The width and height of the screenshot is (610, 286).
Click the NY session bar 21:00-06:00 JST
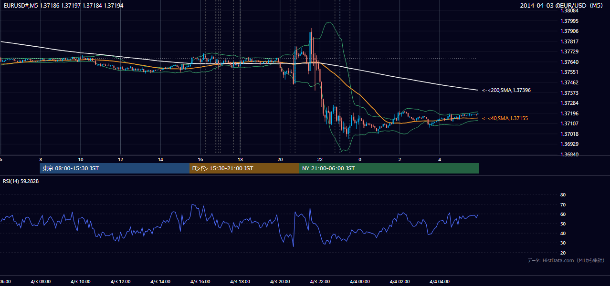coord(389,168)
